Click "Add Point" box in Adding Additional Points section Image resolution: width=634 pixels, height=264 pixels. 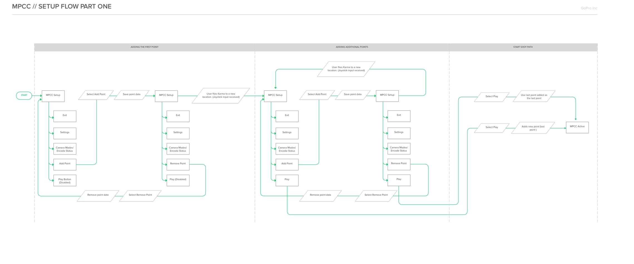pyautogui.click(x=287, y=165)
